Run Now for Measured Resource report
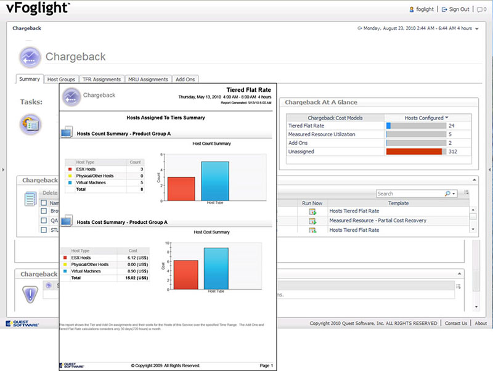The width and height of the screenshot is (493, 371). click(x=312, y=221)
